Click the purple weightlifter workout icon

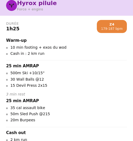pos(11,6)
